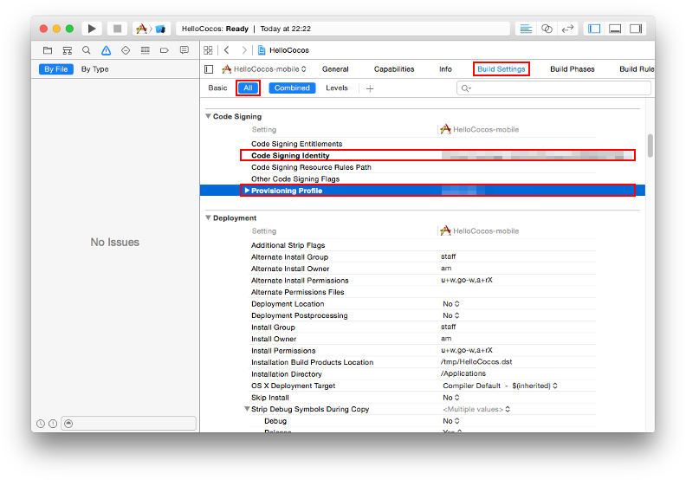Image resolution: width=686 pixels, height=480 pixels.
Task: Select Other Code Signing Flags row
Action: pos(422,179)
